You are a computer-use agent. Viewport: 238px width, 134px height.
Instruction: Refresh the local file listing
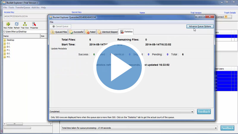pyautogui.click(x=17, y=25)
